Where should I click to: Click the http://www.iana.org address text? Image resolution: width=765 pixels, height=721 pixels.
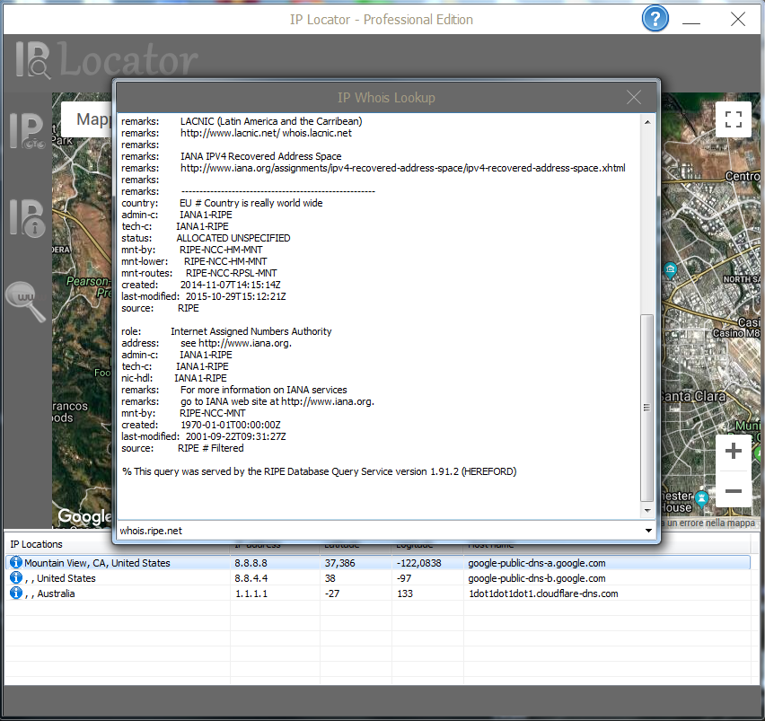pyautogui.click(x=245, y=343)
